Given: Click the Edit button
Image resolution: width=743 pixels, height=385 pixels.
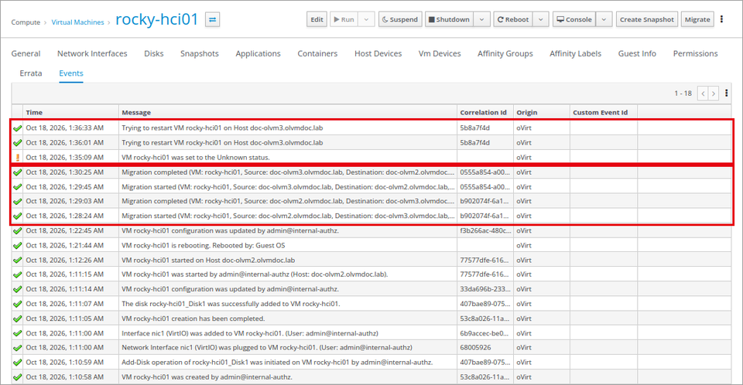Looking at the screenshot, I should coord(317,19).
